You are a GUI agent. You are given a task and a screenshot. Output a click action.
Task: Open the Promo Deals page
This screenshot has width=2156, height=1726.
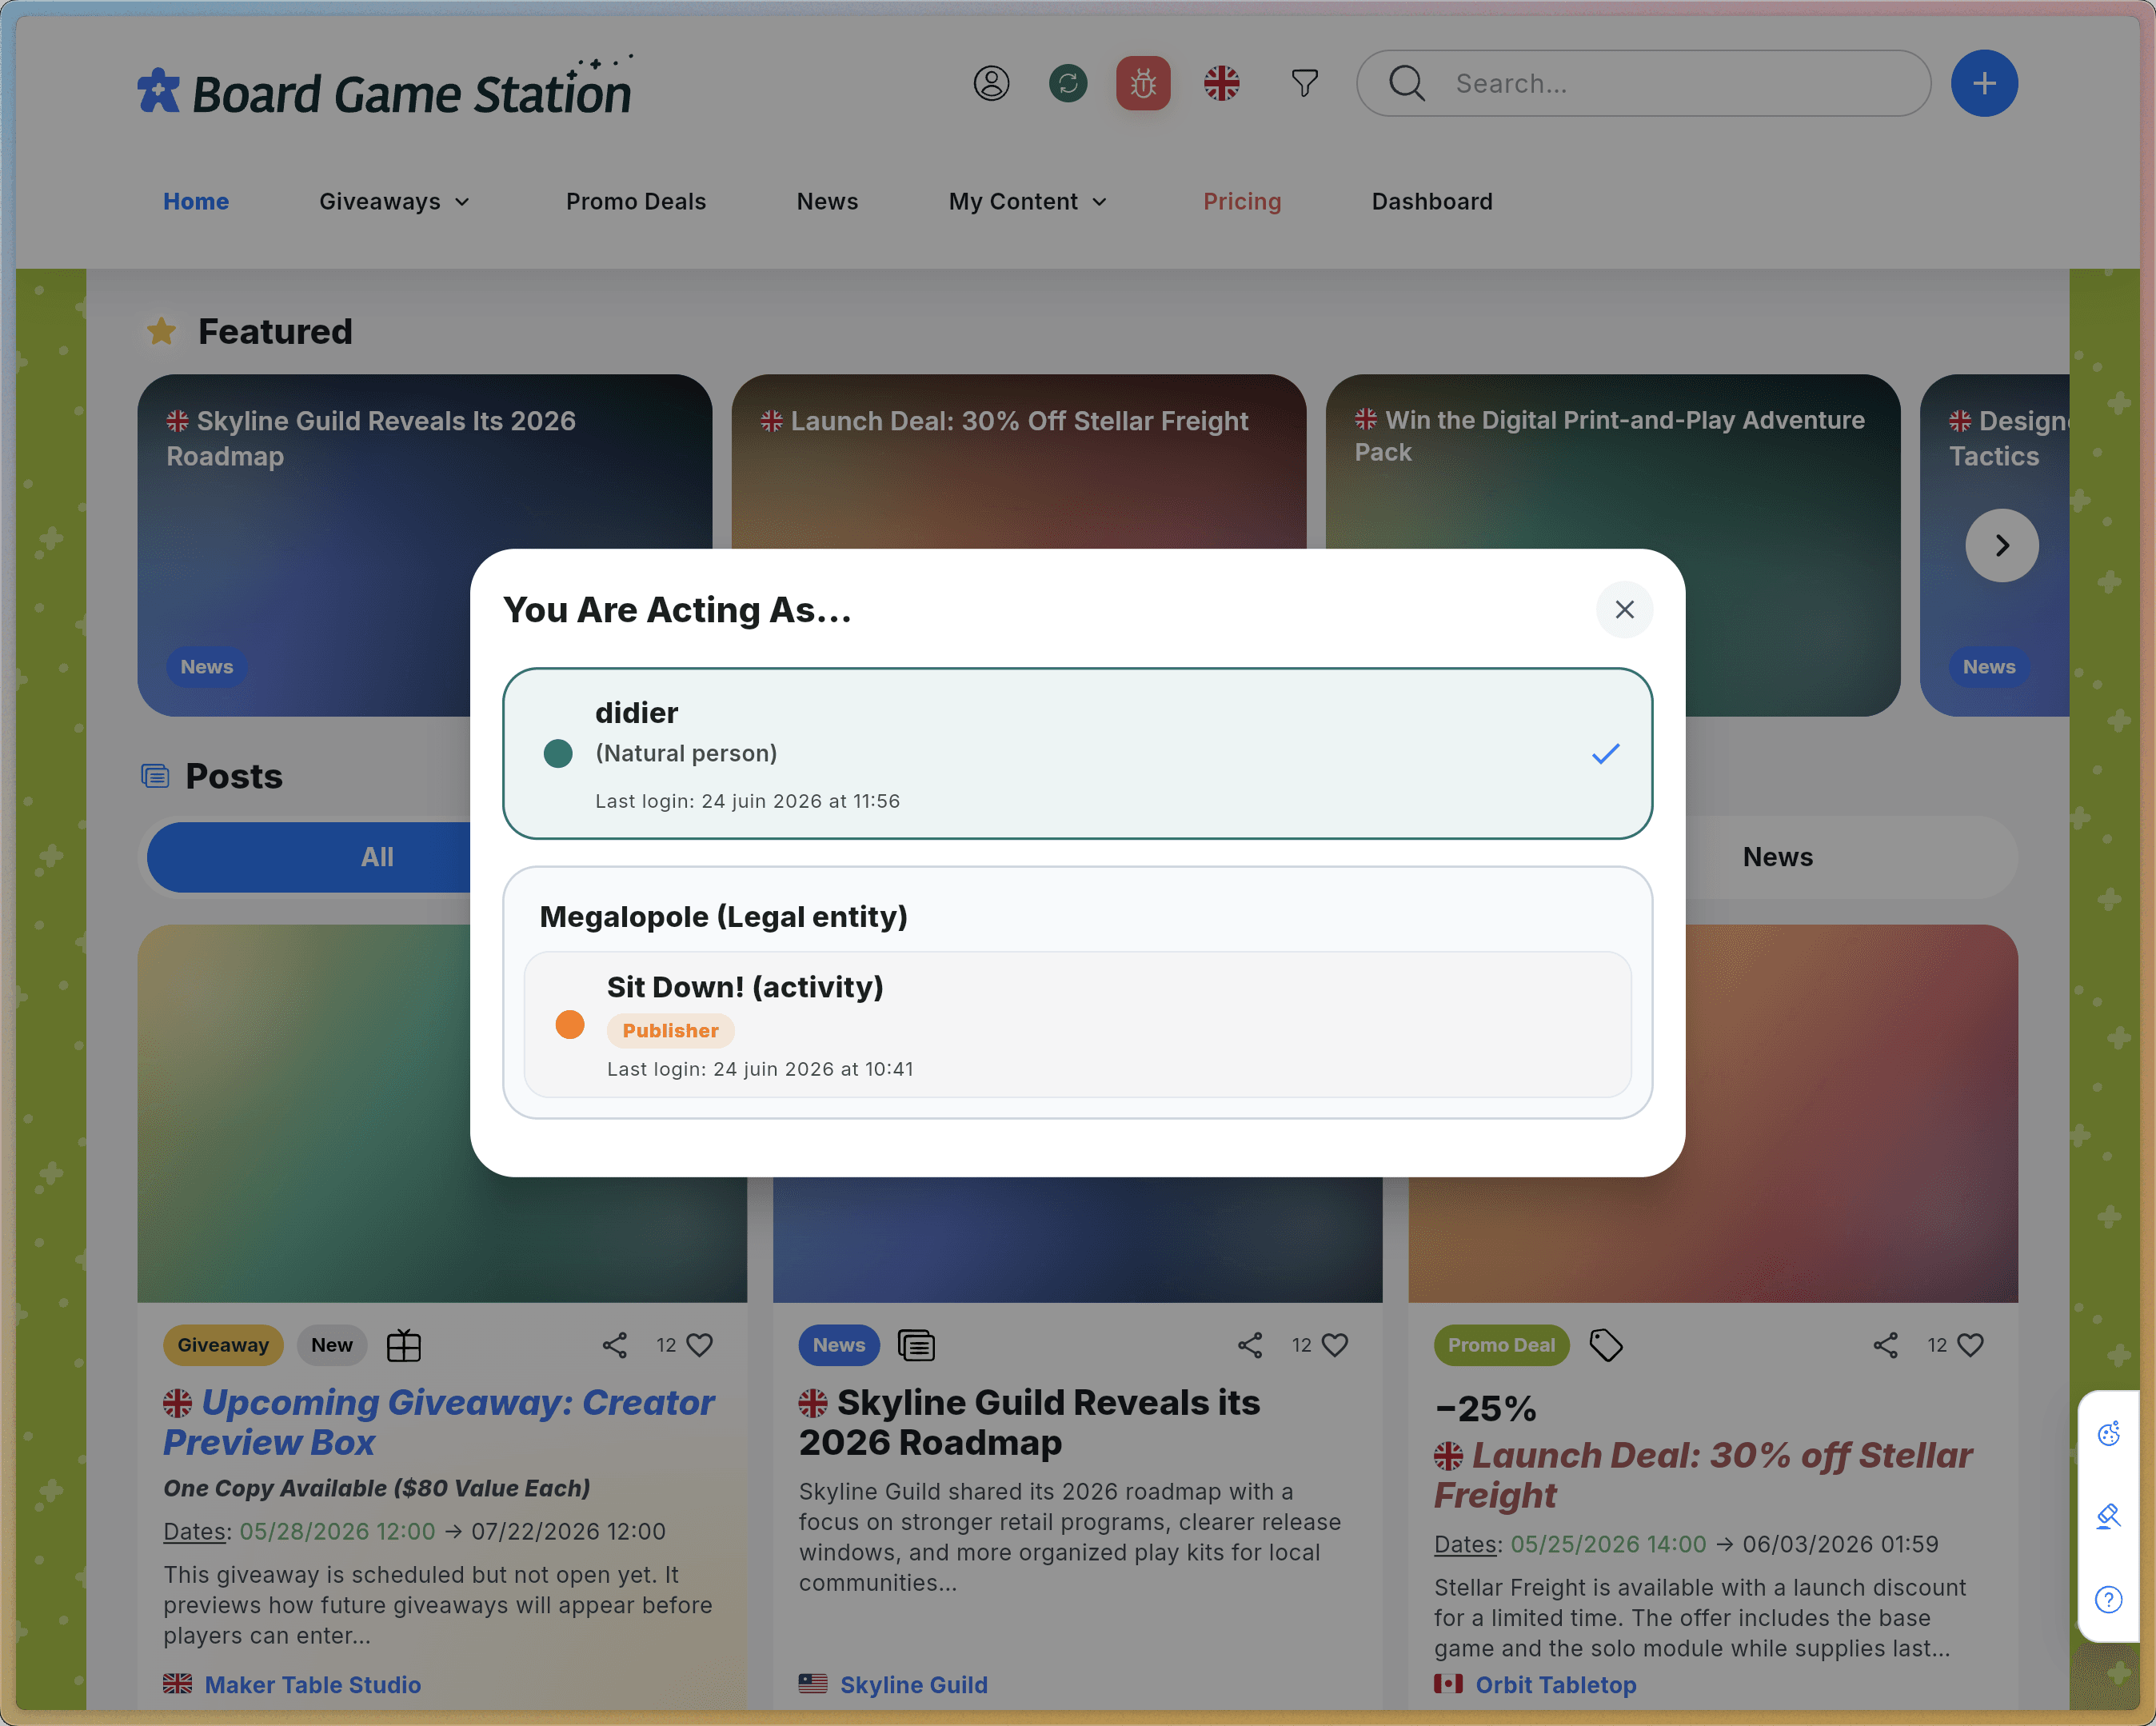point(636,201)
